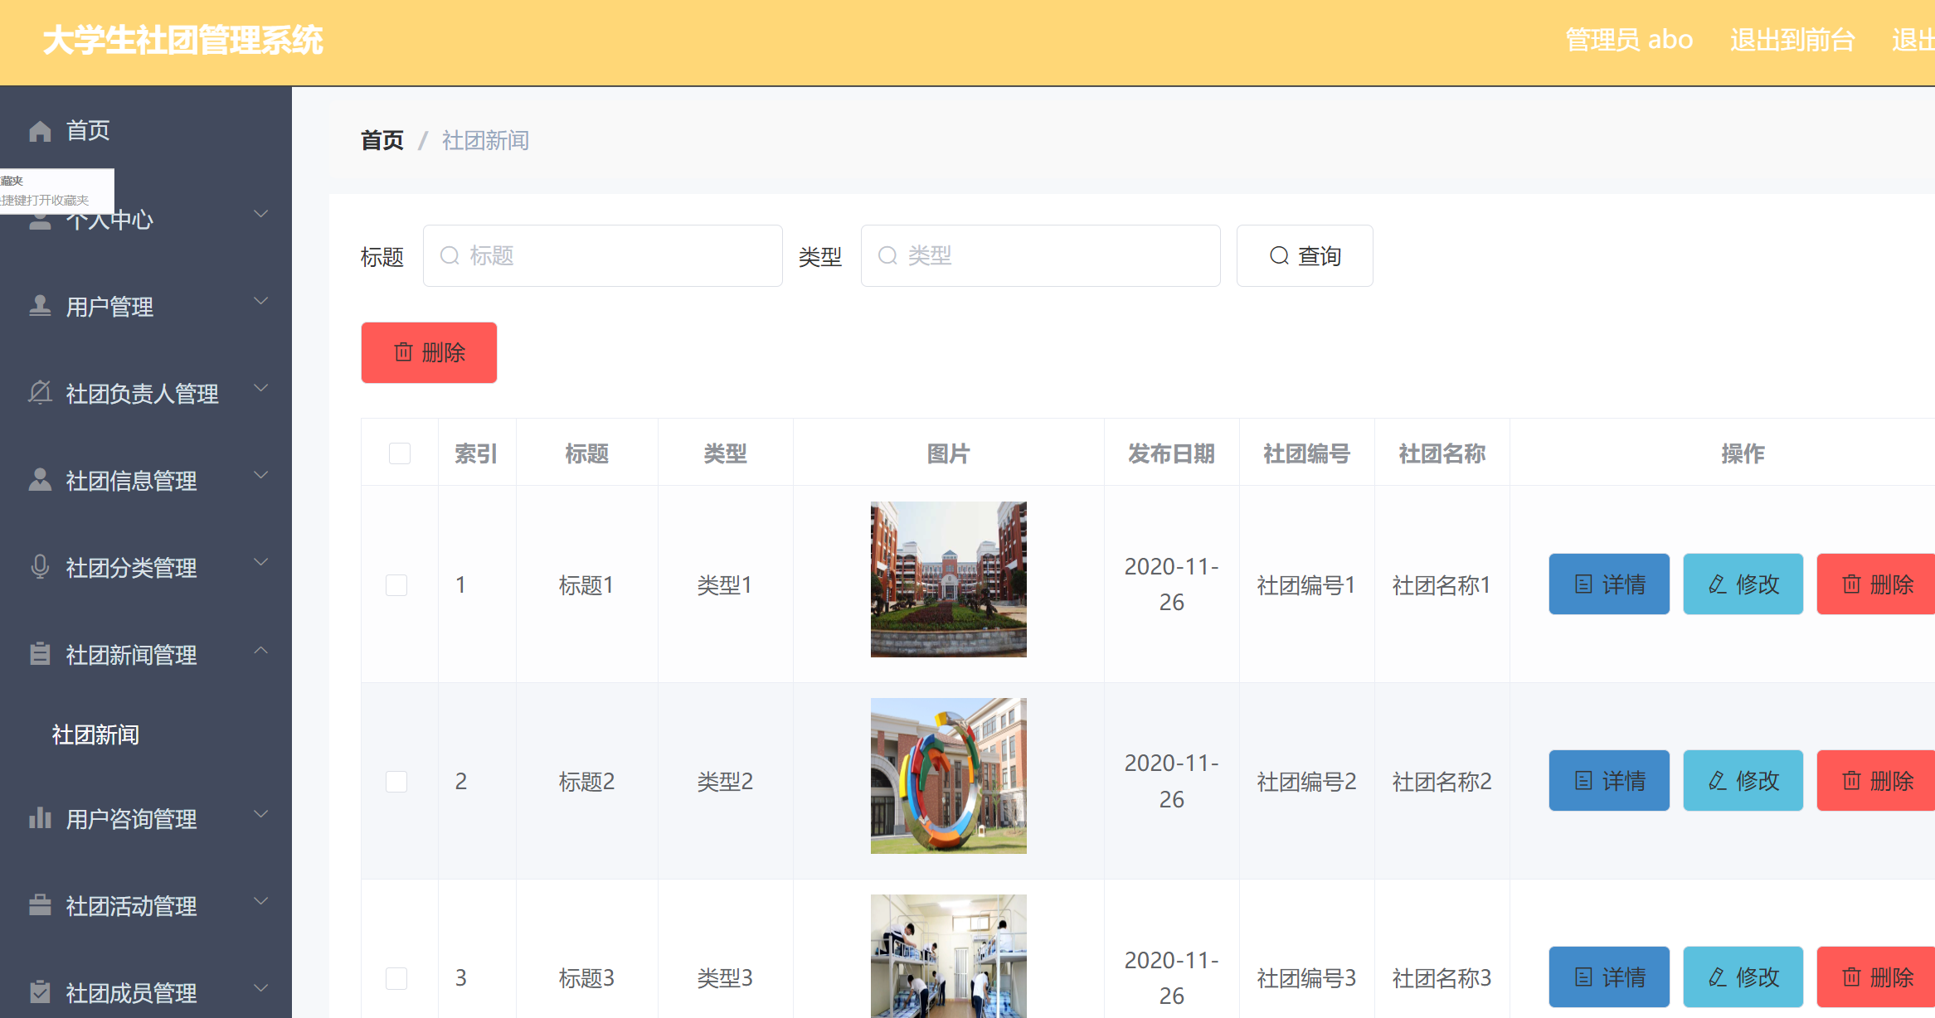Click 类型3 cell

tap(725, 978)
